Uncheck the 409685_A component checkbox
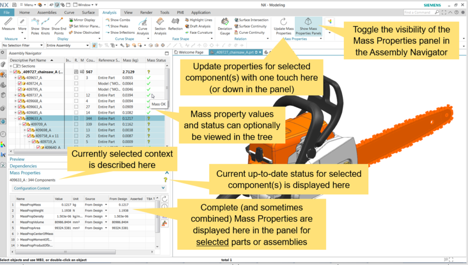Viewport: 468px width, 265px height. pyautogui.click(x=21, y=112)
